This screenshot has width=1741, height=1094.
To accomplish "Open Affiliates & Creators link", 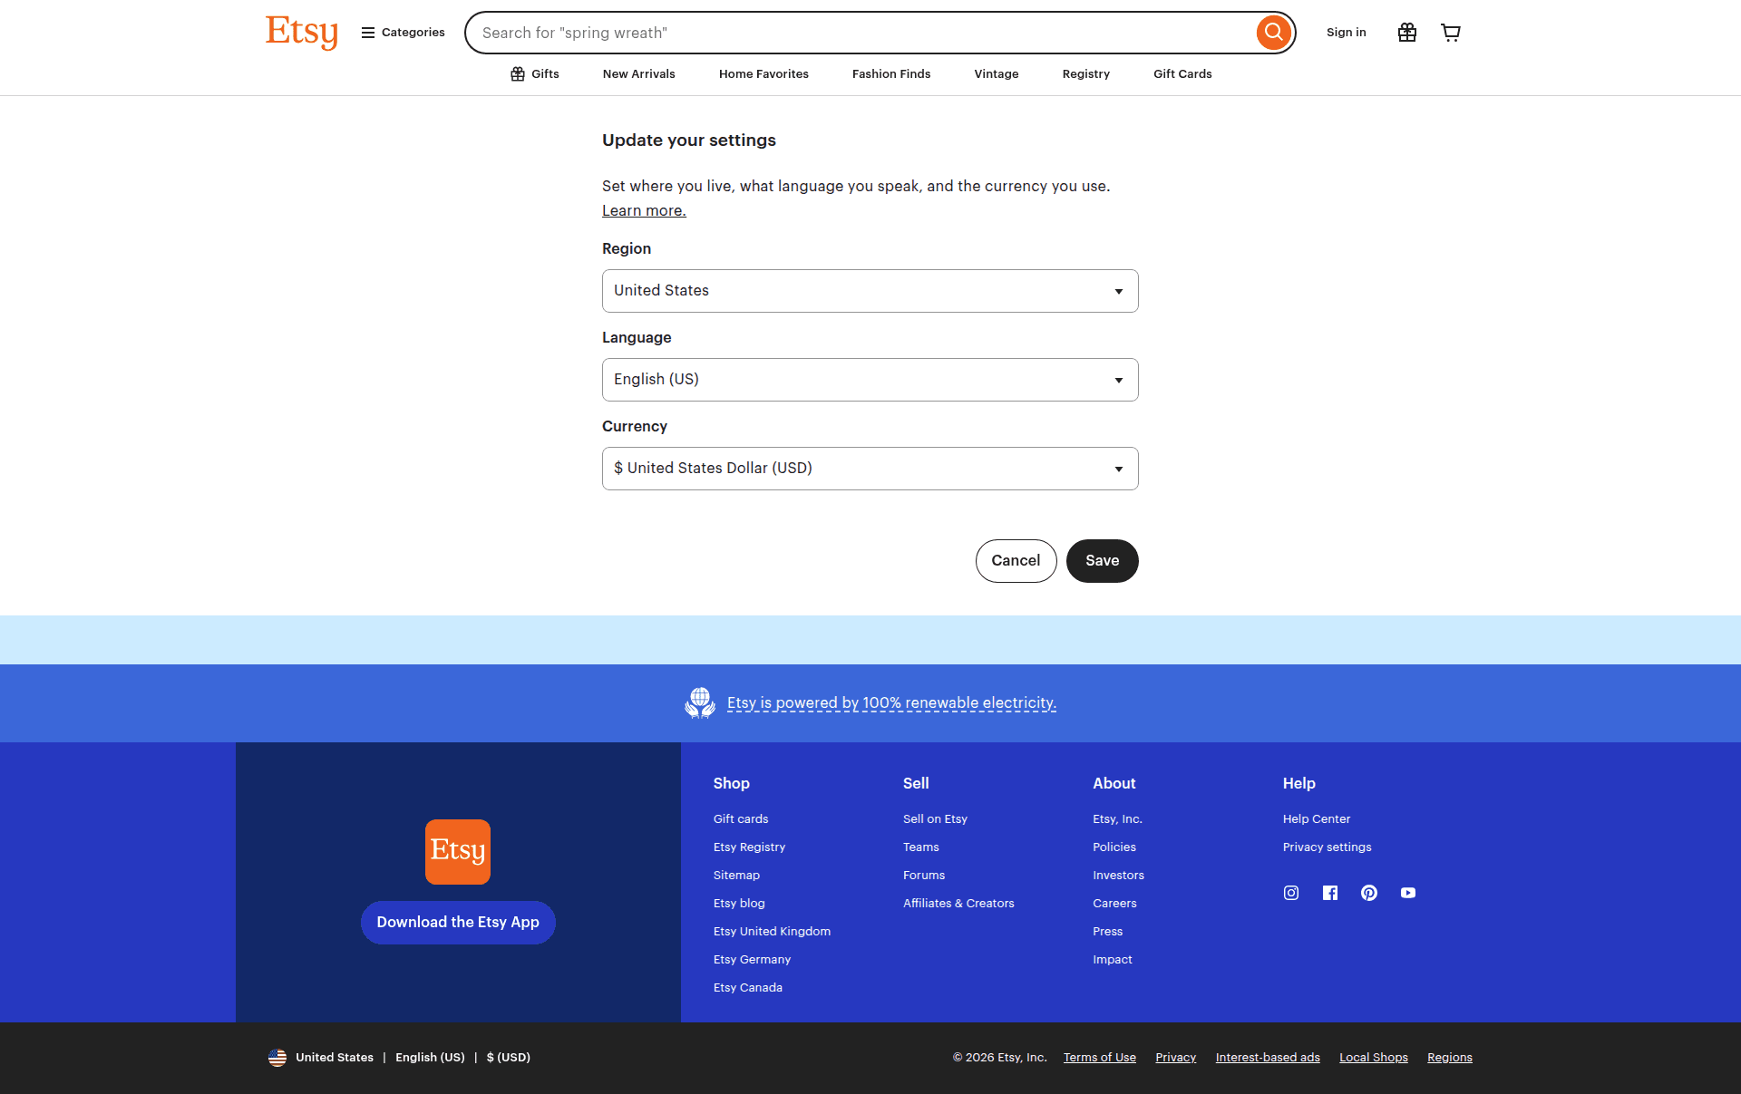I will [958, 904].
